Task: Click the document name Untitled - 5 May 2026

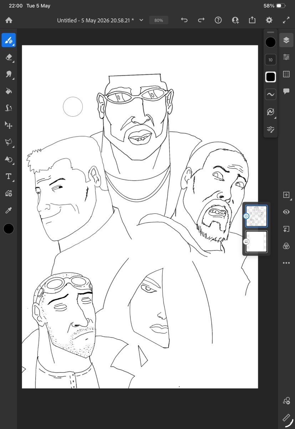Action: coord(96,20)
